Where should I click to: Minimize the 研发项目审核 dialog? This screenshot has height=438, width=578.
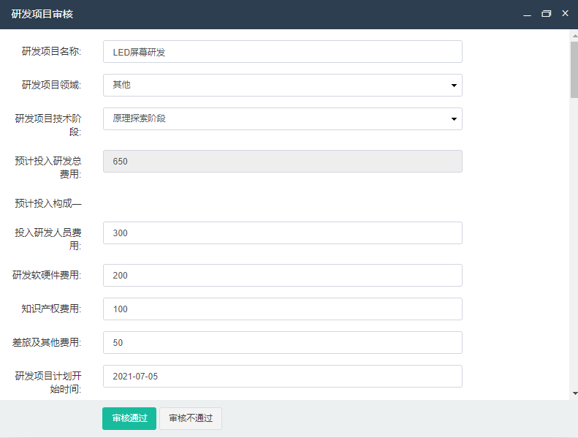527,14
